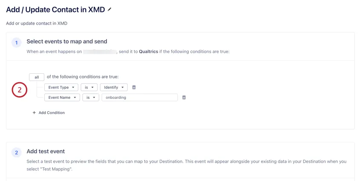The width and height of the screenshot is (362, 181).
Task: Open the Event Type field dropdown
Action: [61, 87]
